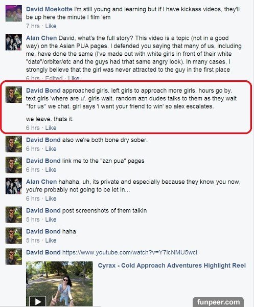Click avatar beside 'bone dry sober' comment
Screen dimensions: 254x307
[x=14, y=144]
